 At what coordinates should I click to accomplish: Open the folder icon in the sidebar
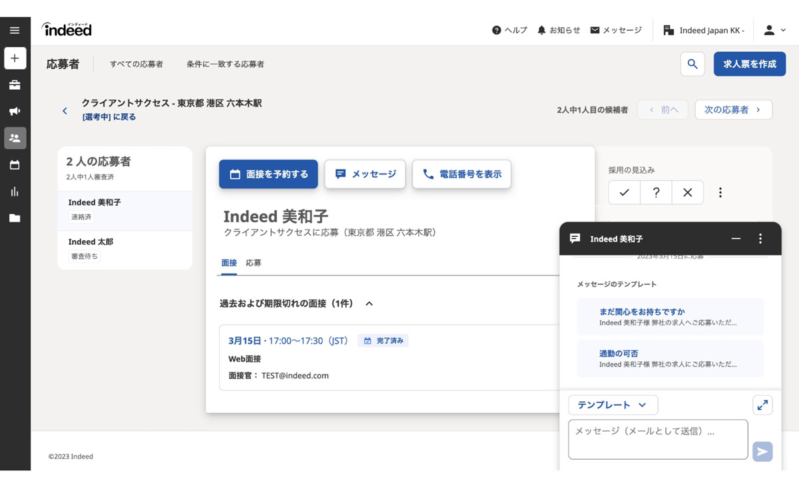tap(15, 218)
